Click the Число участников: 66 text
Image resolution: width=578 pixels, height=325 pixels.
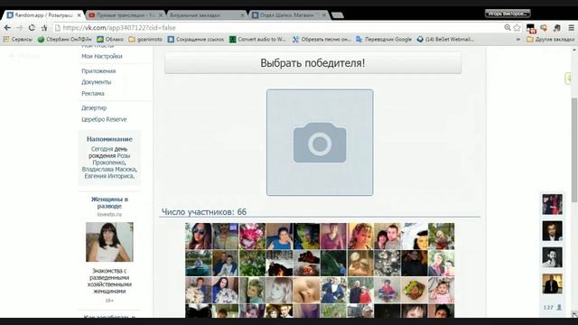(x=204, y=212)
